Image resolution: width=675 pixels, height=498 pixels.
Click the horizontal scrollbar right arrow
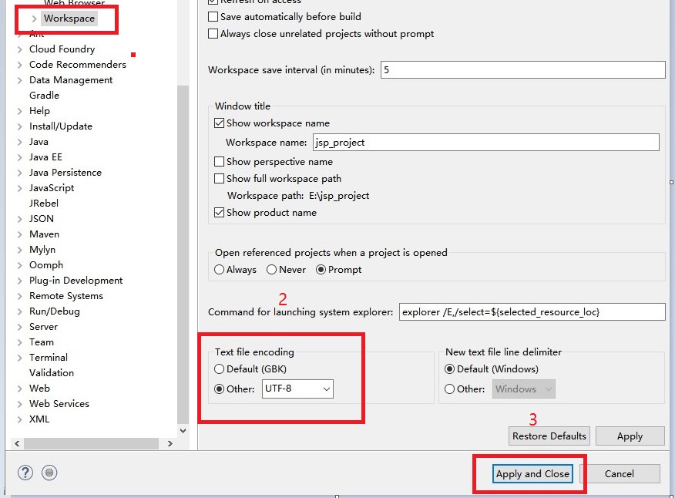[170, 444]
